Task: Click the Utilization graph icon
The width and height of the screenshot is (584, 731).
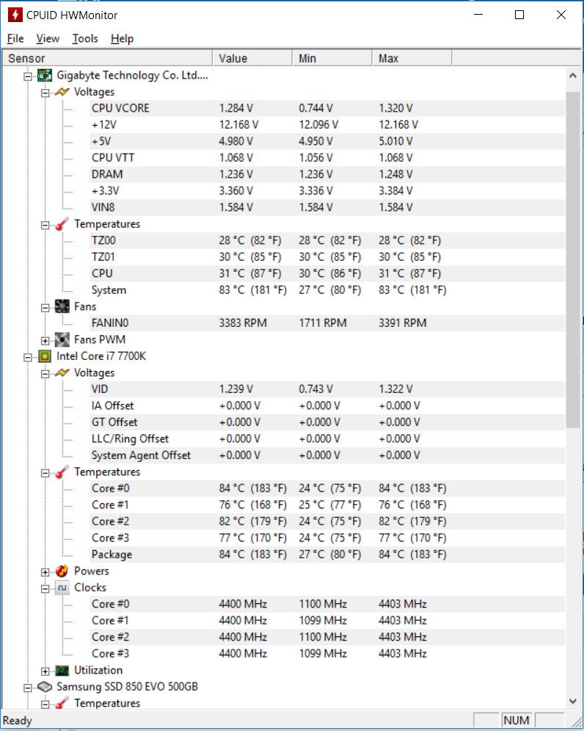Action: pyautogui.click(x=62, y=671)
